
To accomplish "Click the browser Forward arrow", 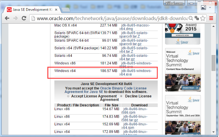I will (x=16, y=18).
